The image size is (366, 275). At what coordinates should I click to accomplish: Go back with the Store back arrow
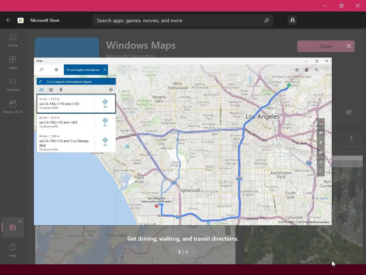pyautogui.click(x=9, y=20)
